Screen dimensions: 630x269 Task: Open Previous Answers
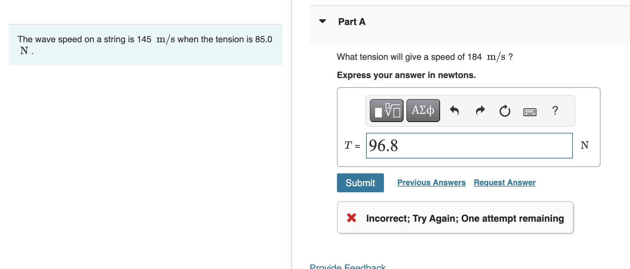pyautogui.click(x=431, y=182)
